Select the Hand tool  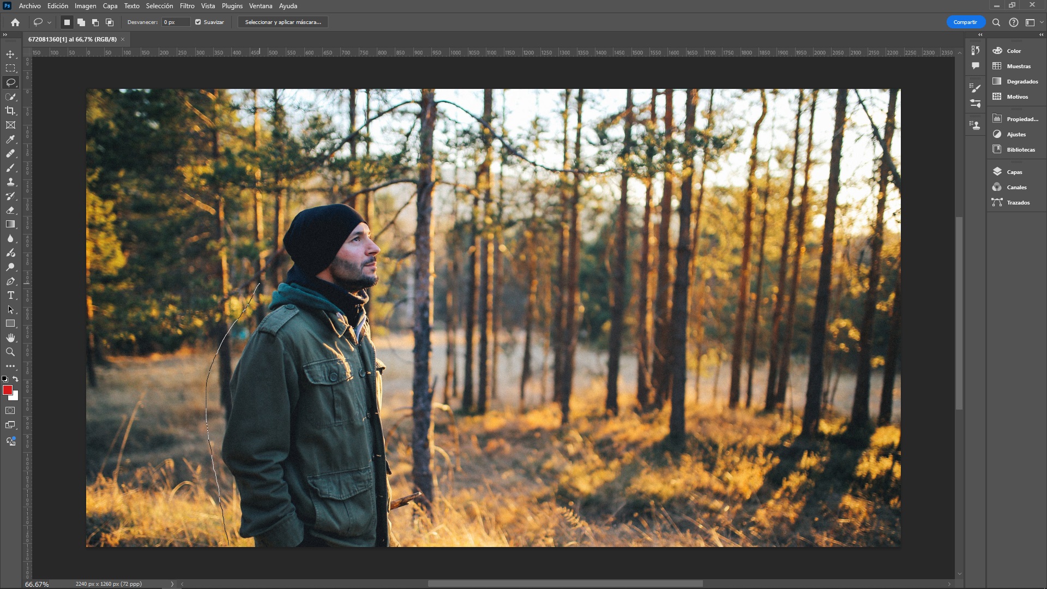point(10,338)
